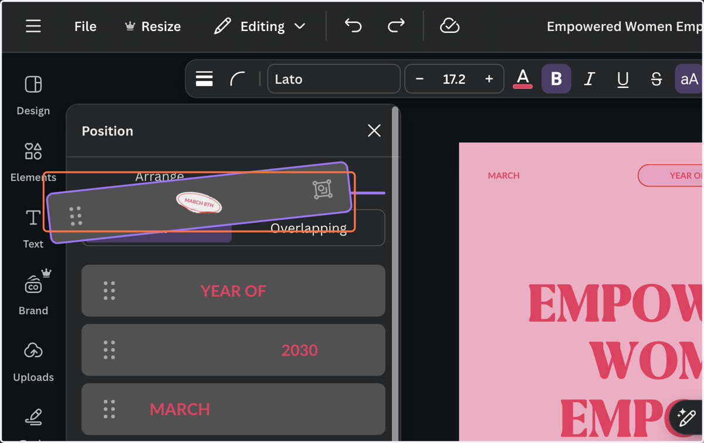Toggle strikethrough formatting

coord(656,79)
